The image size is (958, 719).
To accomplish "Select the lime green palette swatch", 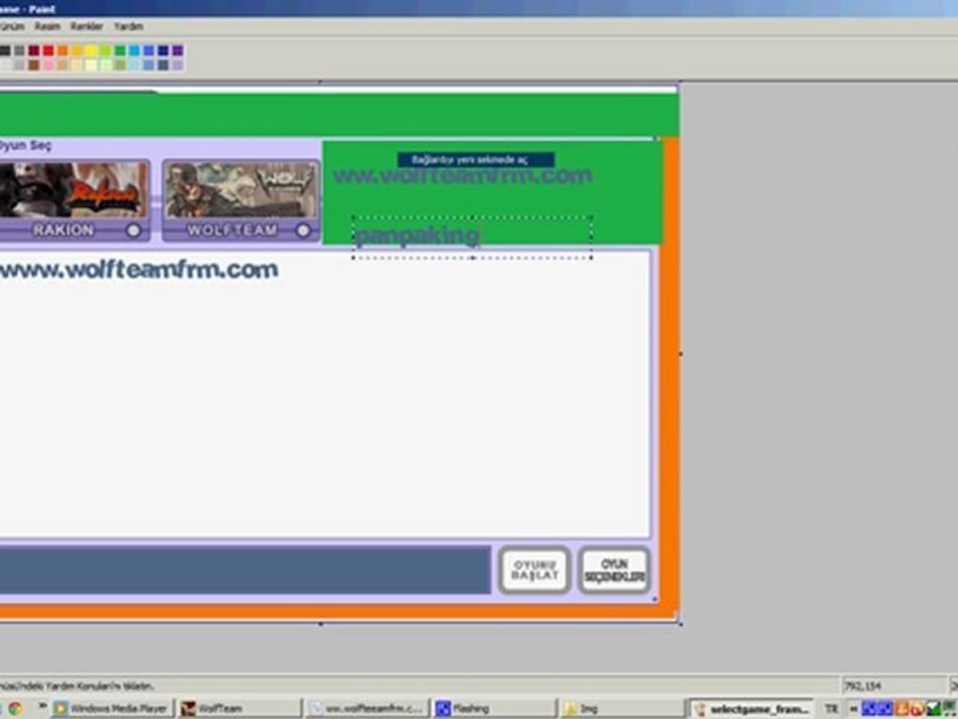I will 106,50.
